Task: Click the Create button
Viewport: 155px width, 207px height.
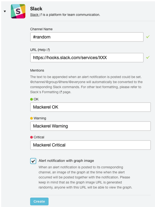Action: pos(39,202)
